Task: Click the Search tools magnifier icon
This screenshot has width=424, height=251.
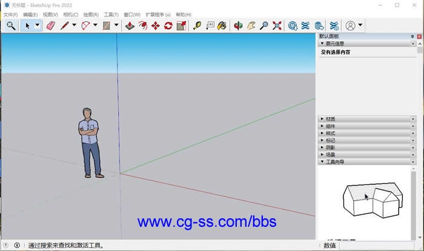Action: pyautogui.click(x=11, y=25)
